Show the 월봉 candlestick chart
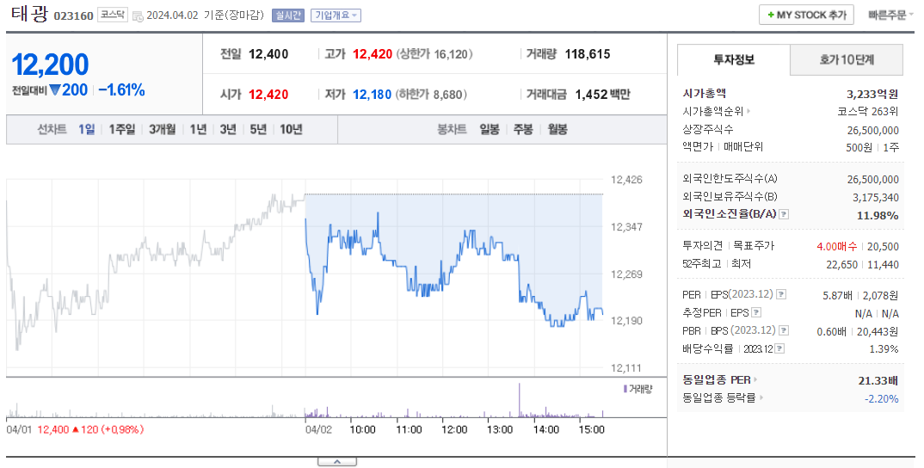This screenshot has width=924, height=468. tap(557, 129)
